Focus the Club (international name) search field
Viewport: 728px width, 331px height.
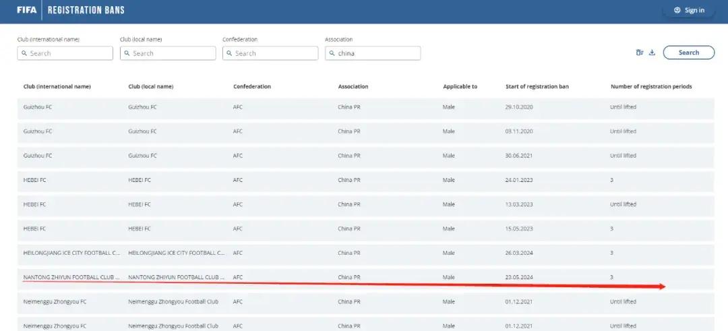click(x=65, y=53)
